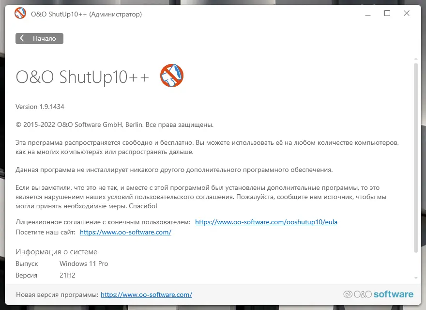426x310 pixels.
Task: Open the link after Посетите наш сайт
Action: [x=125, y=232]
